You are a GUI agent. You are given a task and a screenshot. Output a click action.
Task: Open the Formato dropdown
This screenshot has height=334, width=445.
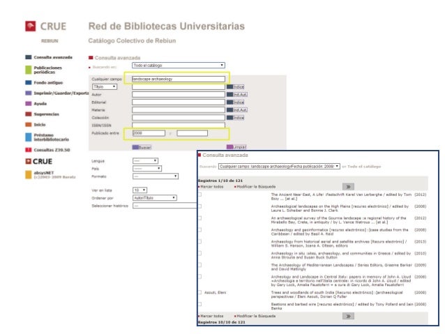156,176
